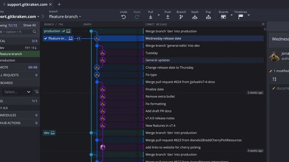289x162 pixels.
Task: Select commit 'Add draft PR docs'
Action: 158,111
